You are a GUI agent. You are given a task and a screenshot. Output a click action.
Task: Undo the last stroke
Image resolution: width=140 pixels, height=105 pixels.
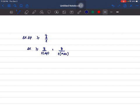(x=113, y=6)
